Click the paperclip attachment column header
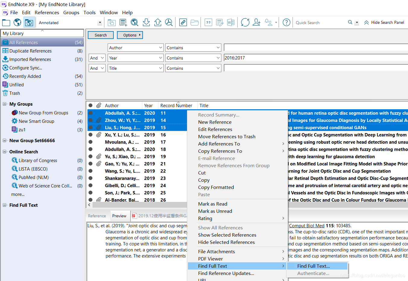 (x=99, y=105)
